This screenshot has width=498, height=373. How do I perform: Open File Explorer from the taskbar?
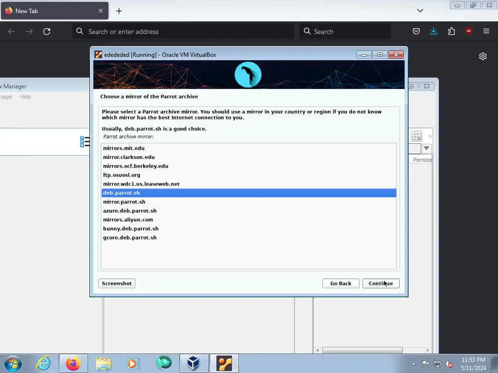104,363
